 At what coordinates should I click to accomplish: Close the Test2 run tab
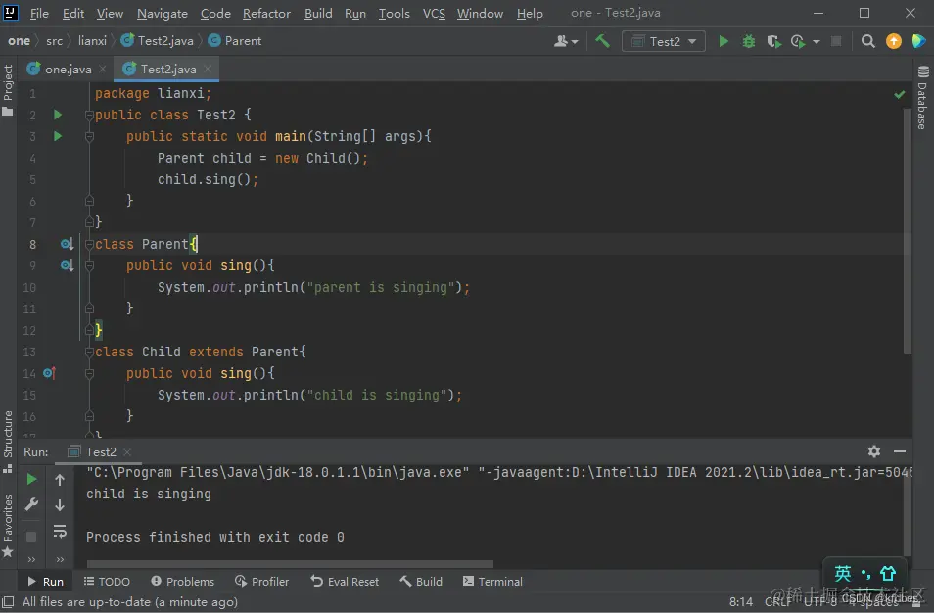pos(127,452)
